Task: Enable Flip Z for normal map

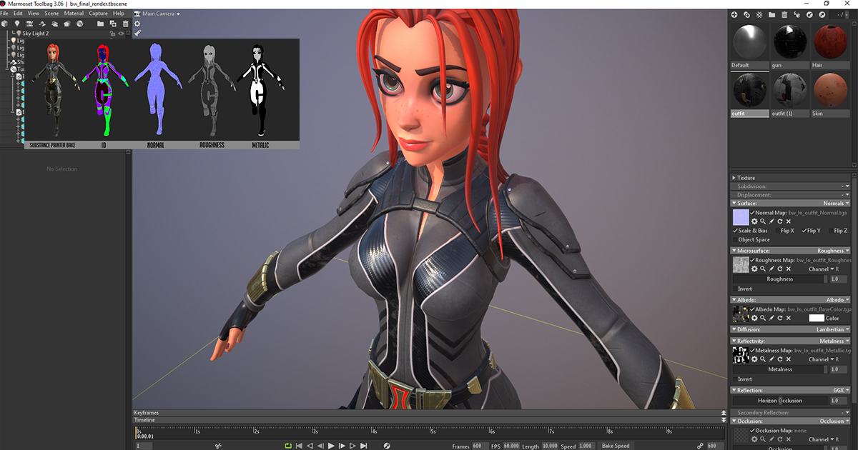Action: (832, 231)
